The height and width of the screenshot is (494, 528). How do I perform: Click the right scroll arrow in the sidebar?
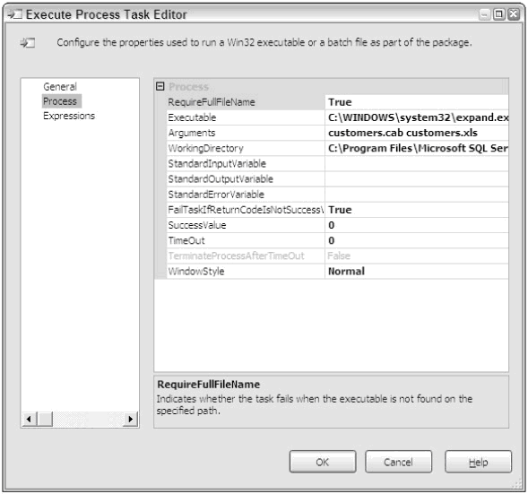click(x=131, y=419)
